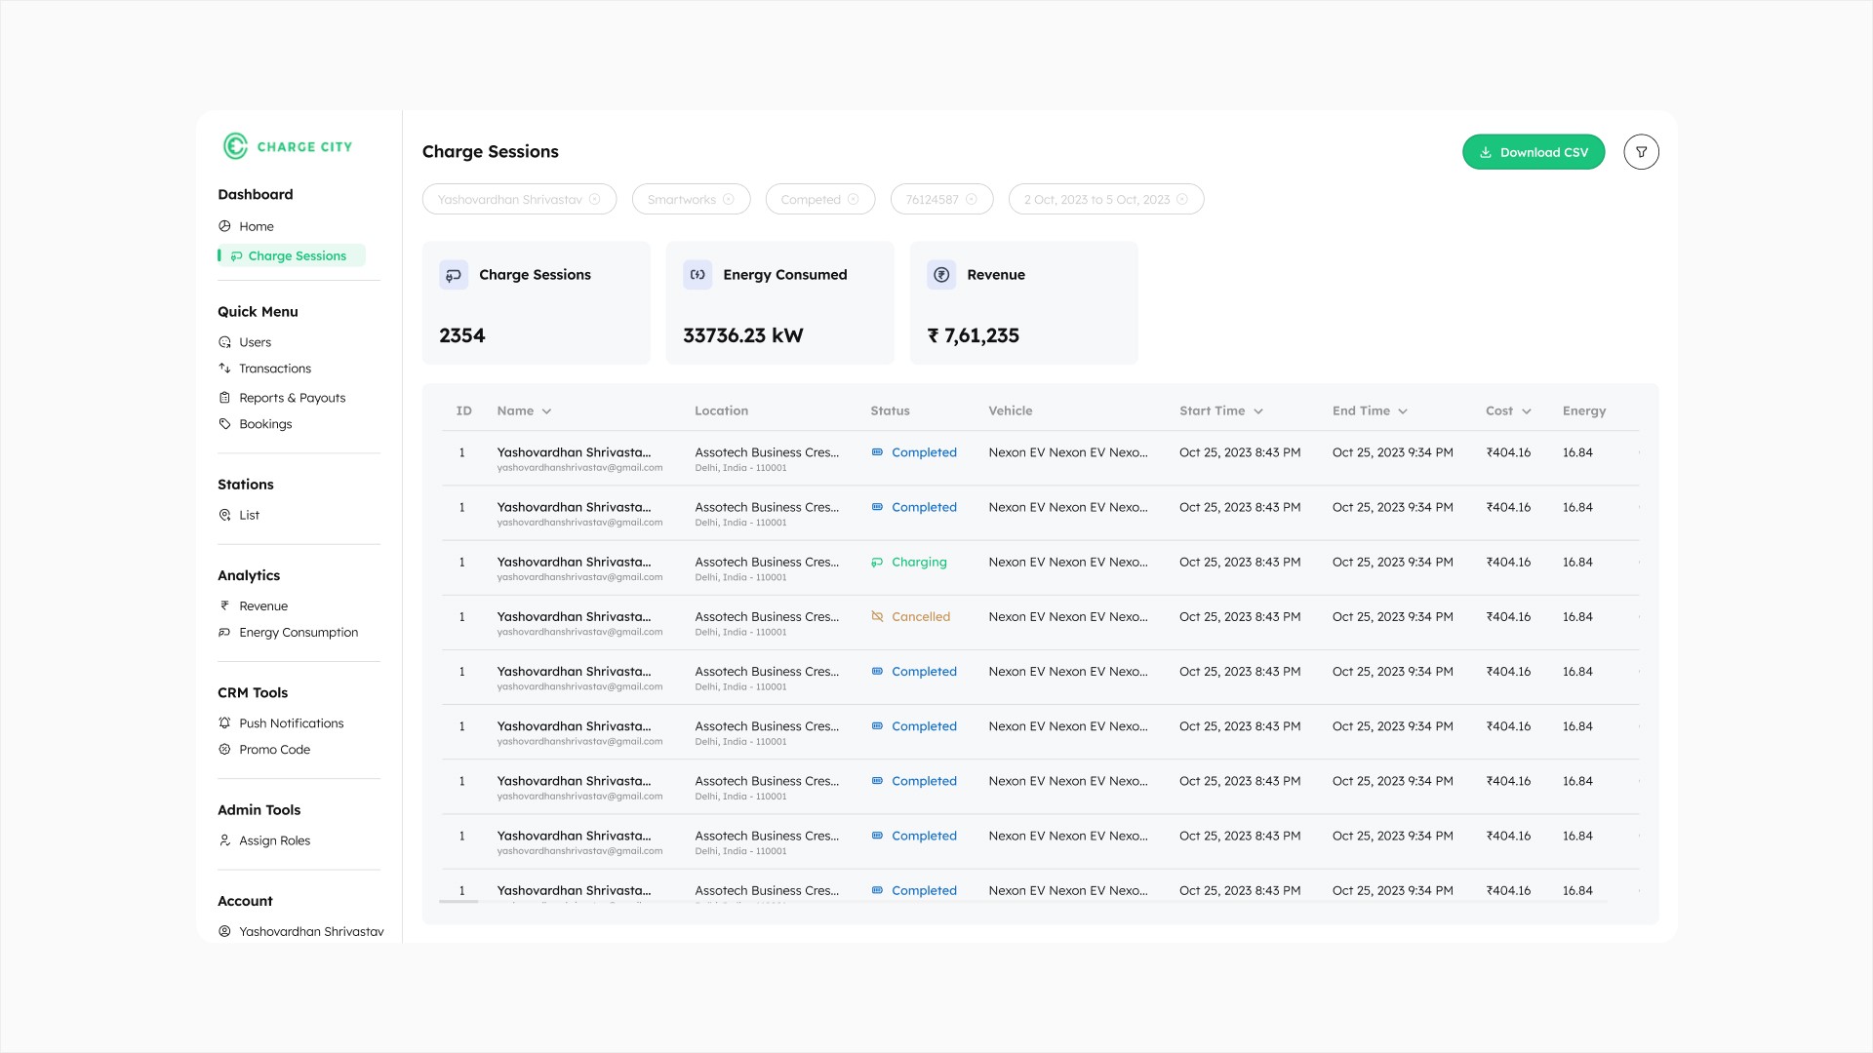Go to Reports & Payouts
This screenshot has width=1873, height=1053.
tap(292, 398)
